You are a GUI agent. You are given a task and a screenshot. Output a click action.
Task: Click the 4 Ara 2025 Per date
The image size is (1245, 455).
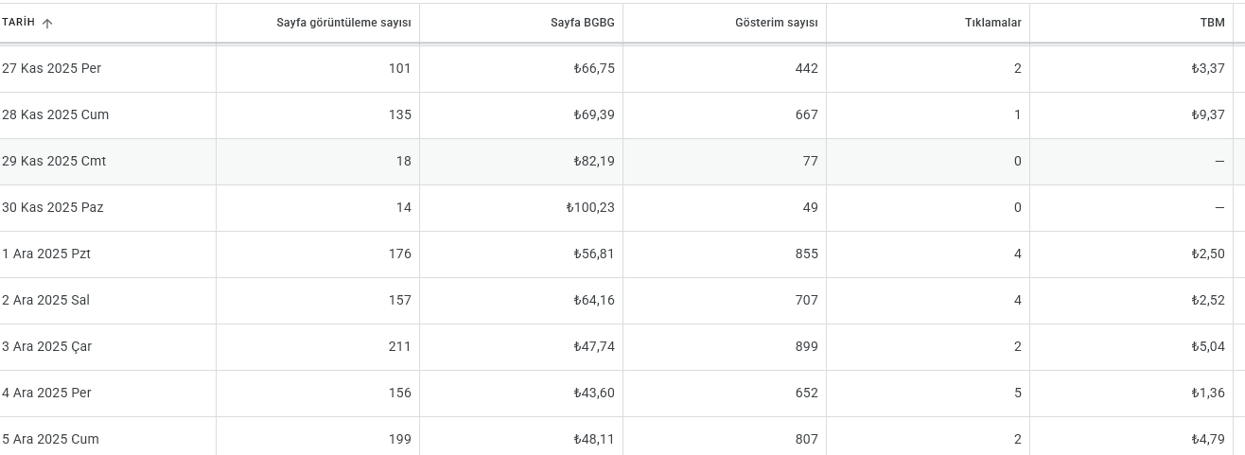click(x=46, y=393)
